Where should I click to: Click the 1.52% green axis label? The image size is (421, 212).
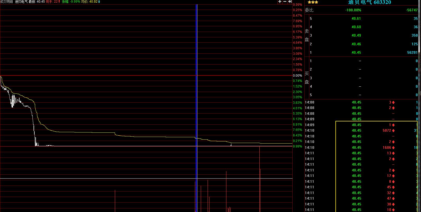click(x=298, y=86)
